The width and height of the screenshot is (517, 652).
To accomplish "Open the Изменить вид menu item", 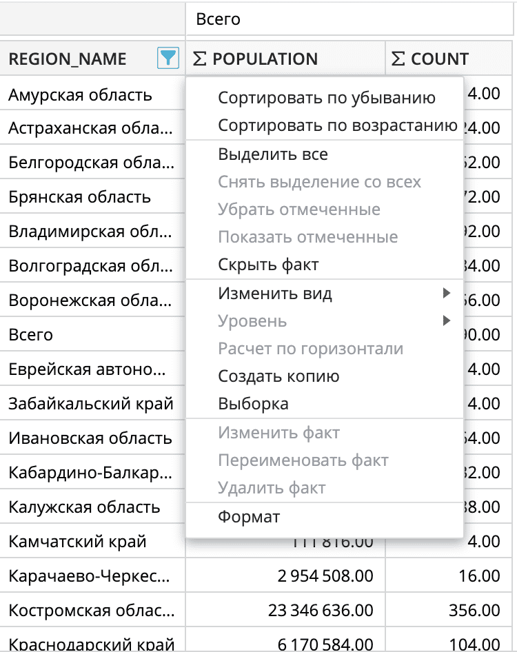I will tap(275, 294).
